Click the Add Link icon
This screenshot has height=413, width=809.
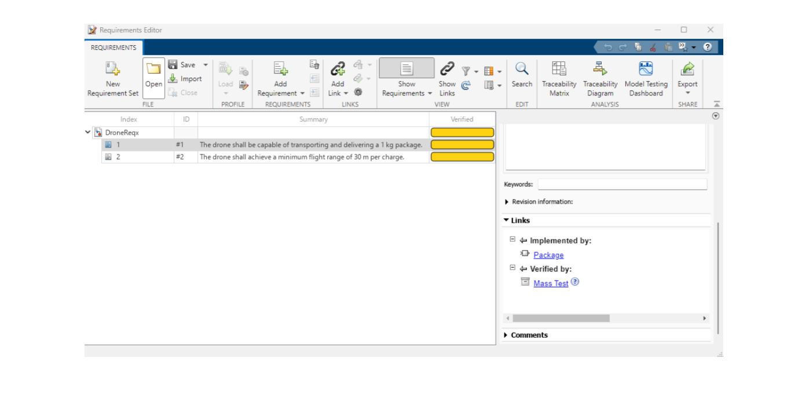pyautogui.click(x=338, y=70)
